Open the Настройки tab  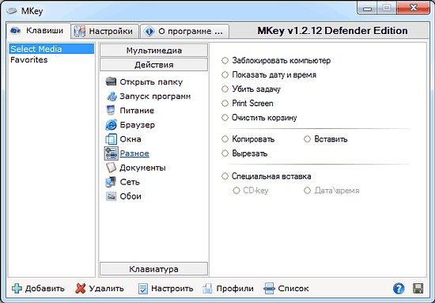(x=104, y=31)
